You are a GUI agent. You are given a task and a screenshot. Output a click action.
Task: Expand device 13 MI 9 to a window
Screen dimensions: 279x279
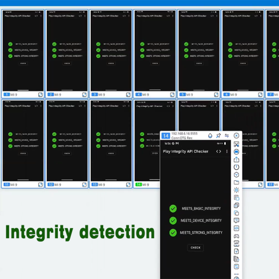(129, 185)
